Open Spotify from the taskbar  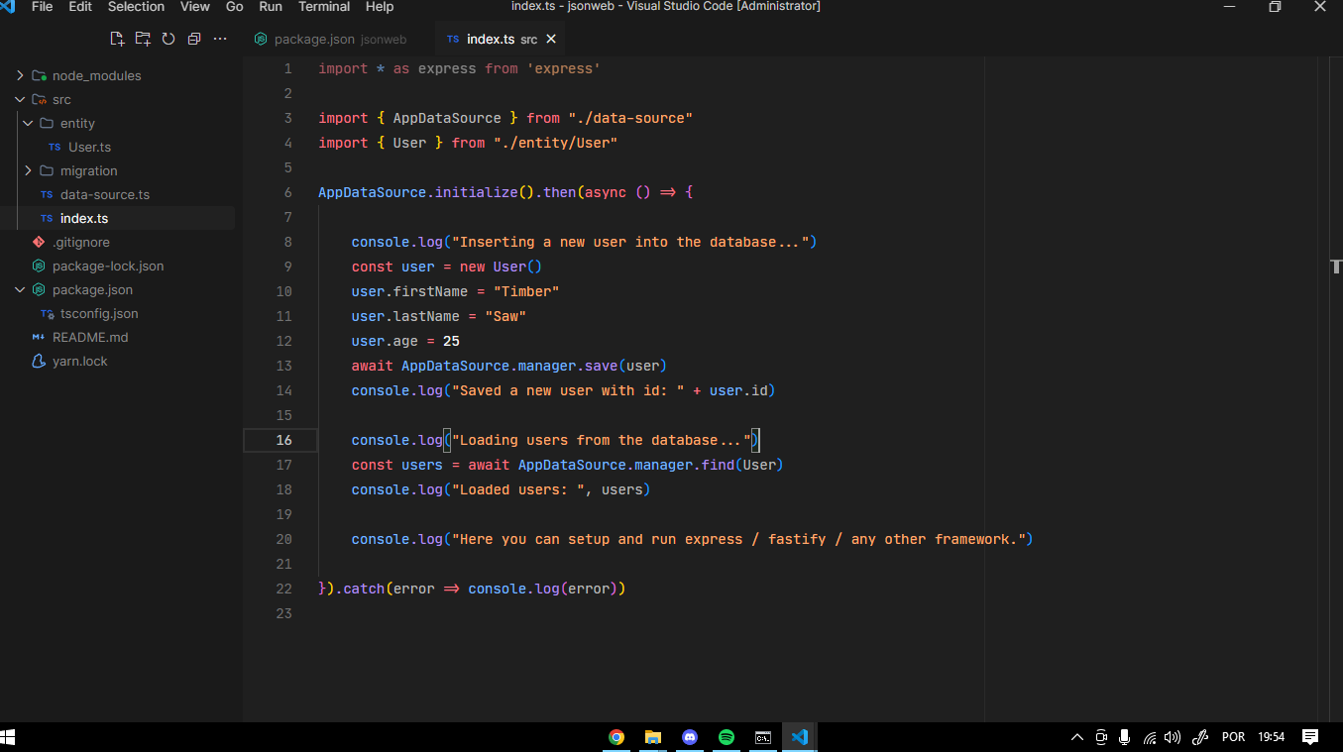tap(727, 737)
